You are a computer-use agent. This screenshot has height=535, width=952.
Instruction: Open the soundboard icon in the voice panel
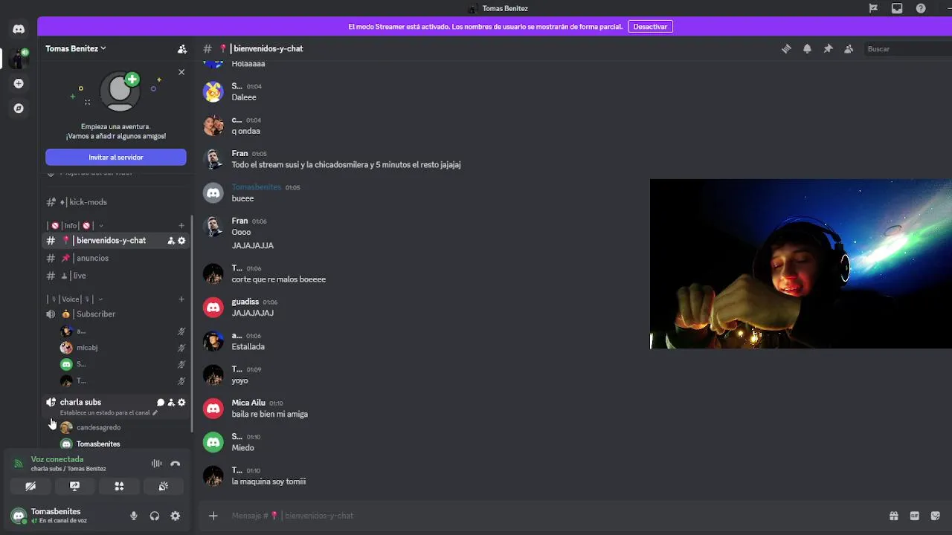[164, 486]
